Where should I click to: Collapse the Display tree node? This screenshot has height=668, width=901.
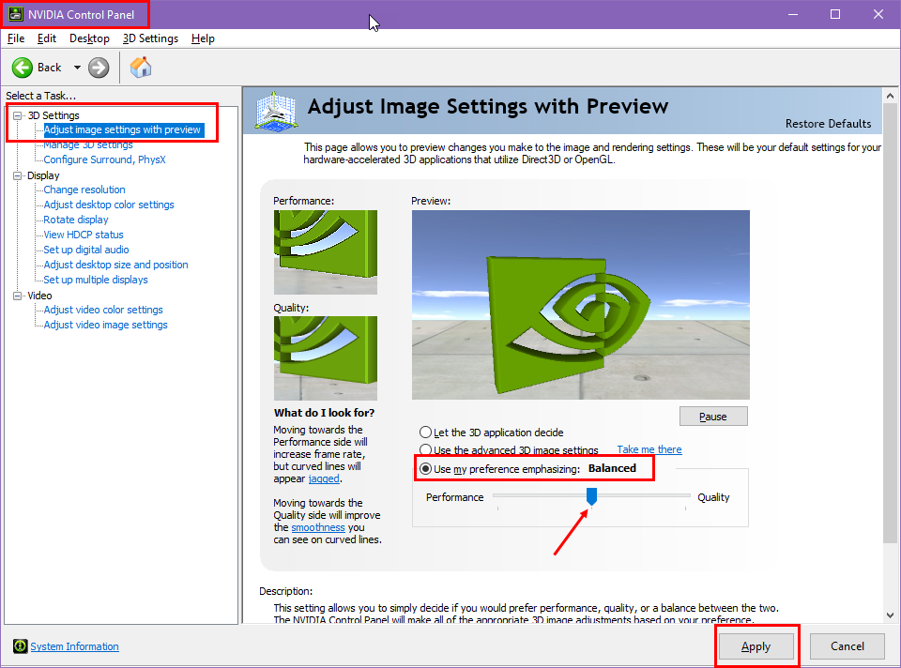click(17, 175)
